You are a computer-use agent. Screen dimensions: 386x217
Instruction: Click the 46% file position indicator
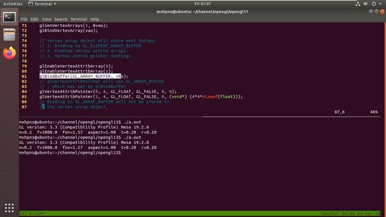pyautogui.click(x=374, y=112)
